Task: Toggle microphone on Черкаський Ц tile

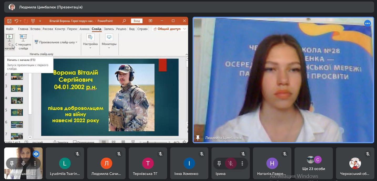Action: pos(23,164)
